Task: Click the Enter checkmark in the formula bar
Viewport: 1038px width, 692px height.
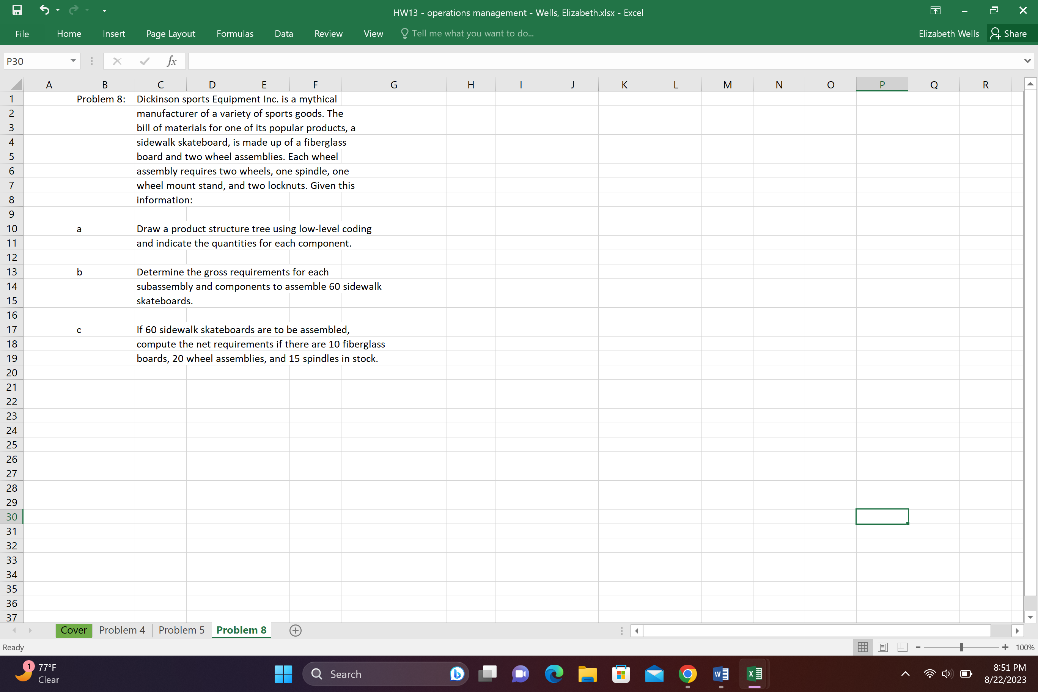Action: click(x=143, y=61)
